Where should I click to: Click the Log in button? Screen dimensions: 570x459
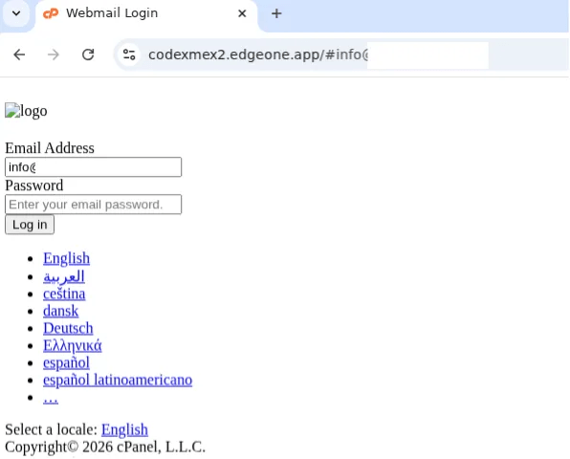pyautogui.click(x=30, y=225)
